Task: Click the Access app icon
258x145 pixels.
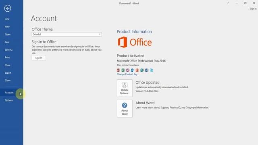Action: click(x=118, y=70)
